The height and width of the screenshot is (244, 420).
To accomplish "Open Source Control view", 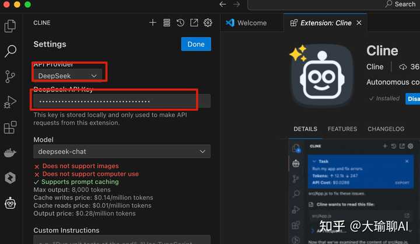I will (x=10, y=76).
